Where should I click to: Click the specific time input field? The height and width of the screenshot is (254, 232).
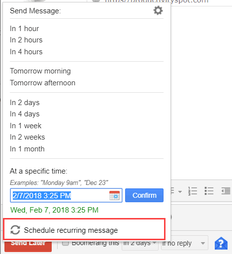coord(66,195)
